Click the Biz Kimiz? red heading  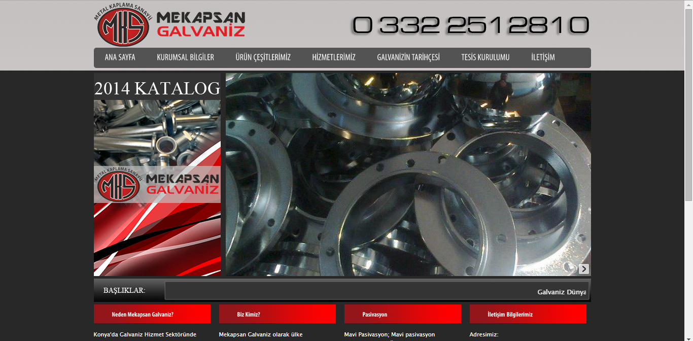point(278,314)
